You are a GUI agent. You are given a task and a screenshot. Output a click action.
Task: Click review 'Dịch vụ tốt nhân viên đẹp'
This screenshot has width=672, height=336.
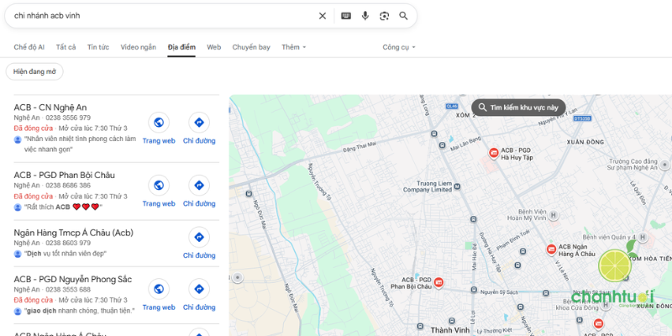click(66, 254)
